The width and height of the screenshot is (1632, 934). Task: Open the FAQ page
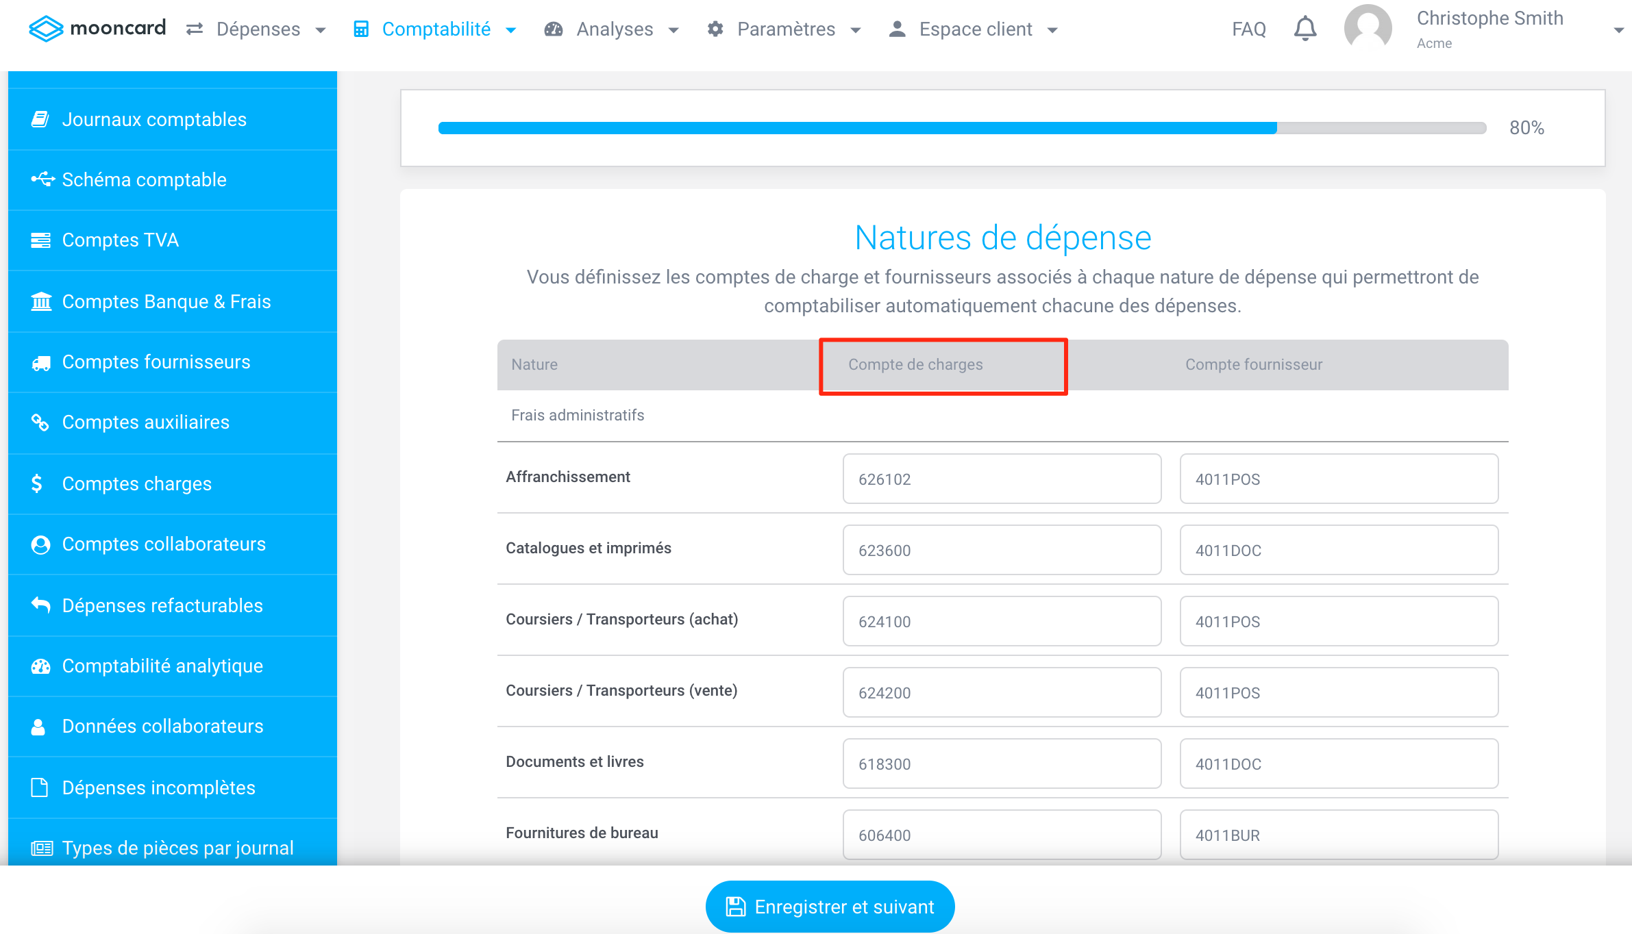[1248, 28]
